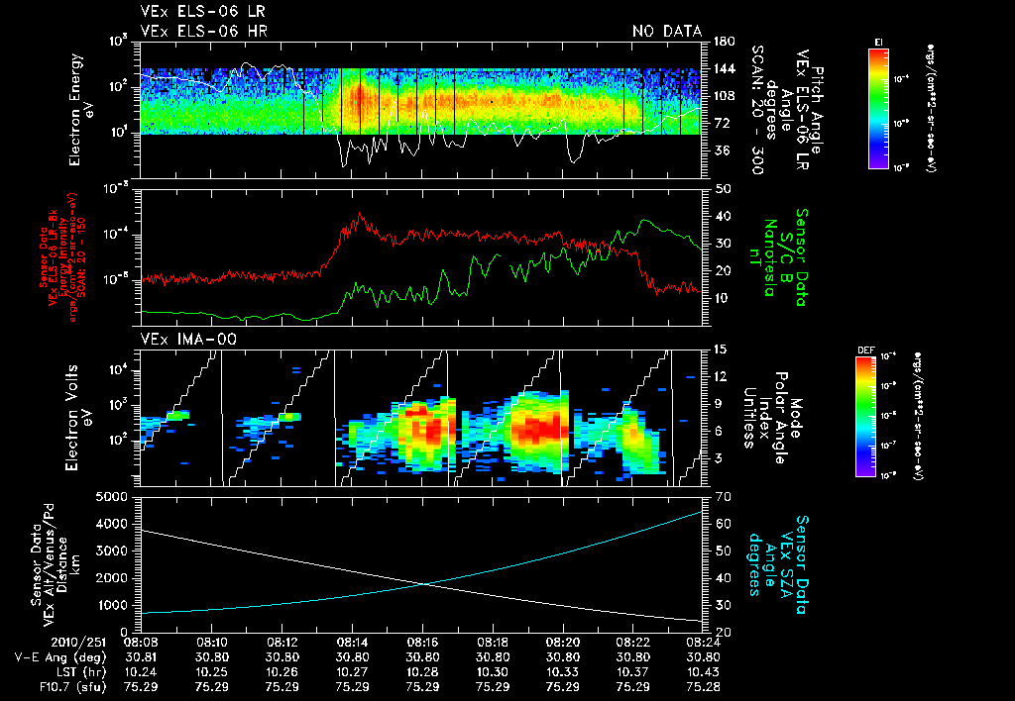This screenshot has height=701, width=1015.
Task: Click the red peak in the intensity curve
Action: (360, 215)
